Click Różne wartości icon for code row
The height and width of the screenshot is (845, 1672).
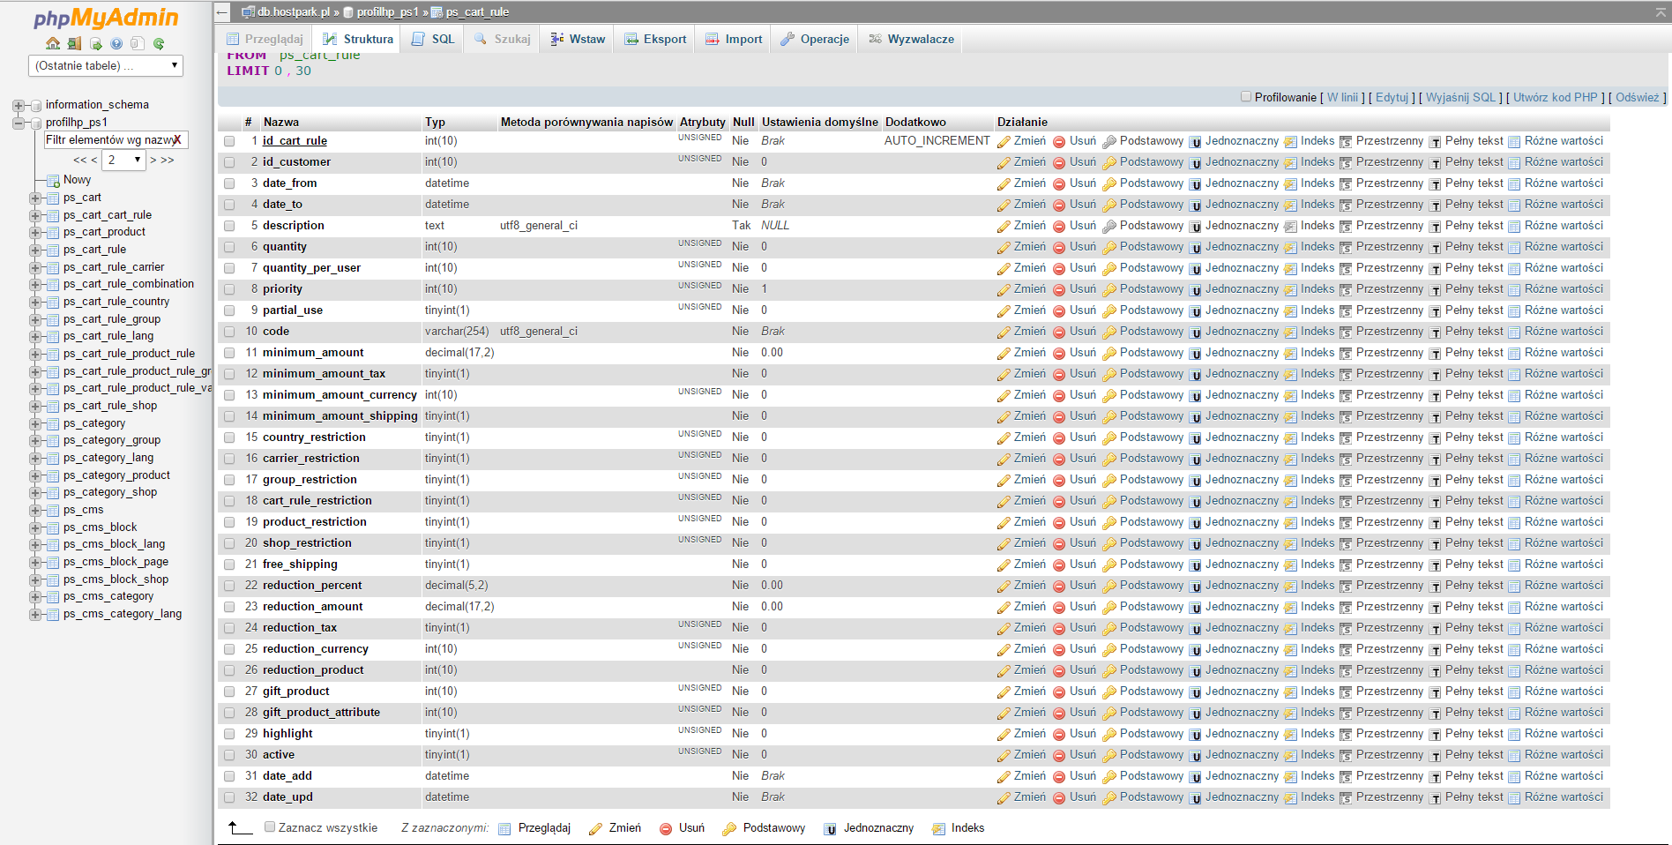(1514, 332)
